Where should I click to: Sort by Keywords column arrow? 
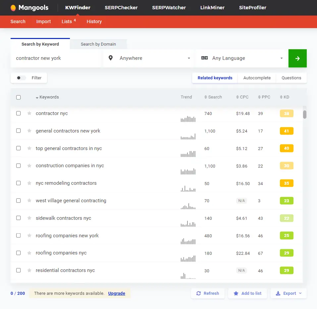point(37,97)
